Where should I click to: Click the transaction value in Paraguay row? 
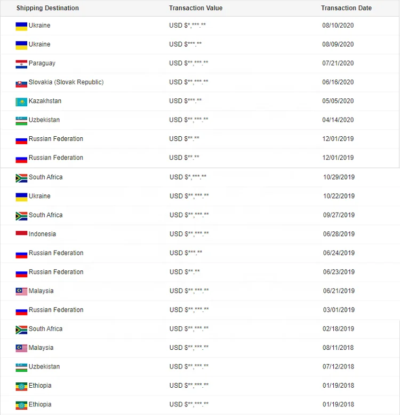189,64
